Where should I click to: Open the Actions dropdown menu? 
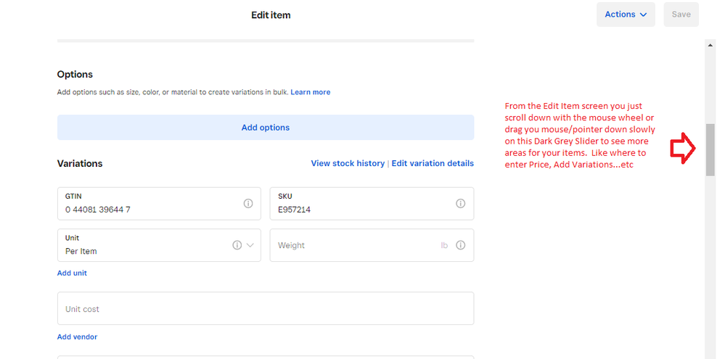pos(626,15)
